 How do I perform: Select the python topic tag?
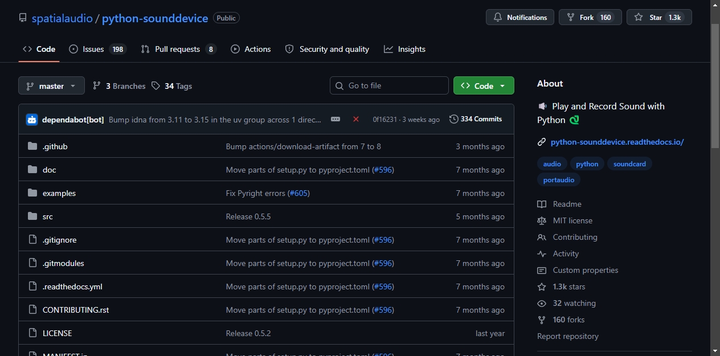click(587, 164)
